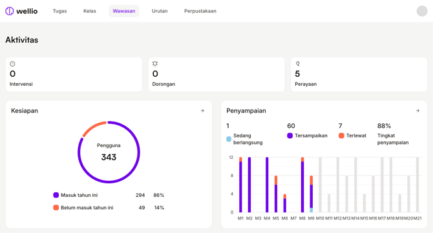
Task: Click the M15 axis label
Action: 364,218
